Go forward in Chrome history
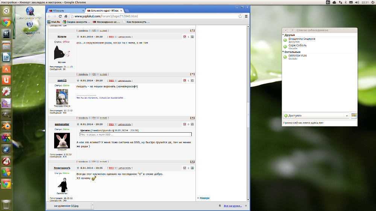 55,16
